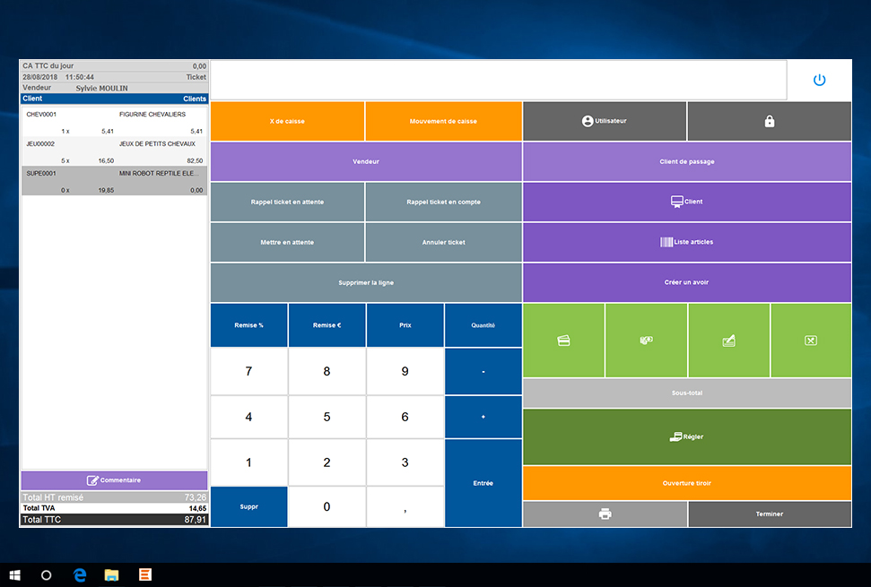
Task: Tap digit 7 on the keypad
Action: [248, 371]
